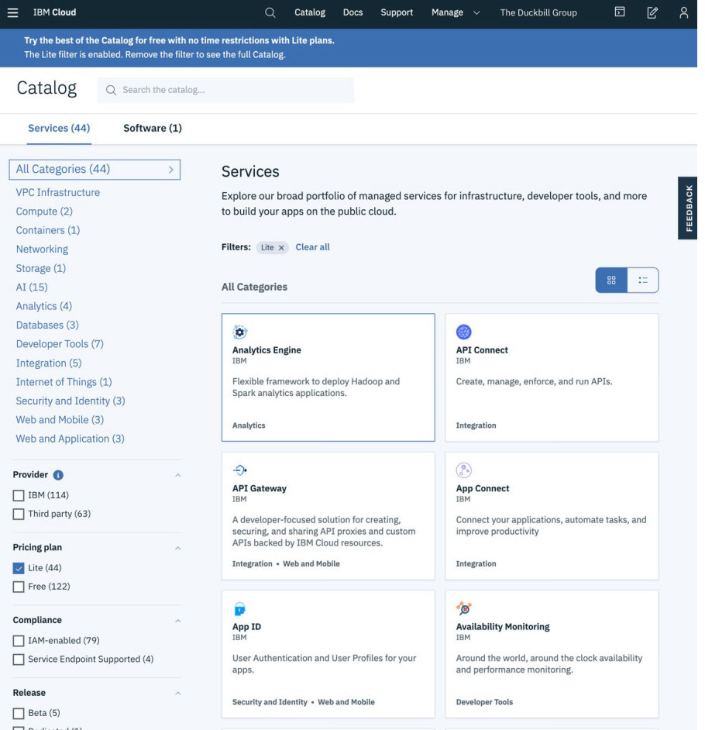Screen dimensions: 705x730
Task: Filter by Databases (3) category
Action: pyautogui.click(x=47, y=325)
